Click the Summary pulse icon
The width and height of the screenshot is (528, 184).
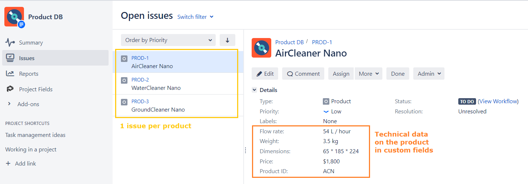coord(10,42)
